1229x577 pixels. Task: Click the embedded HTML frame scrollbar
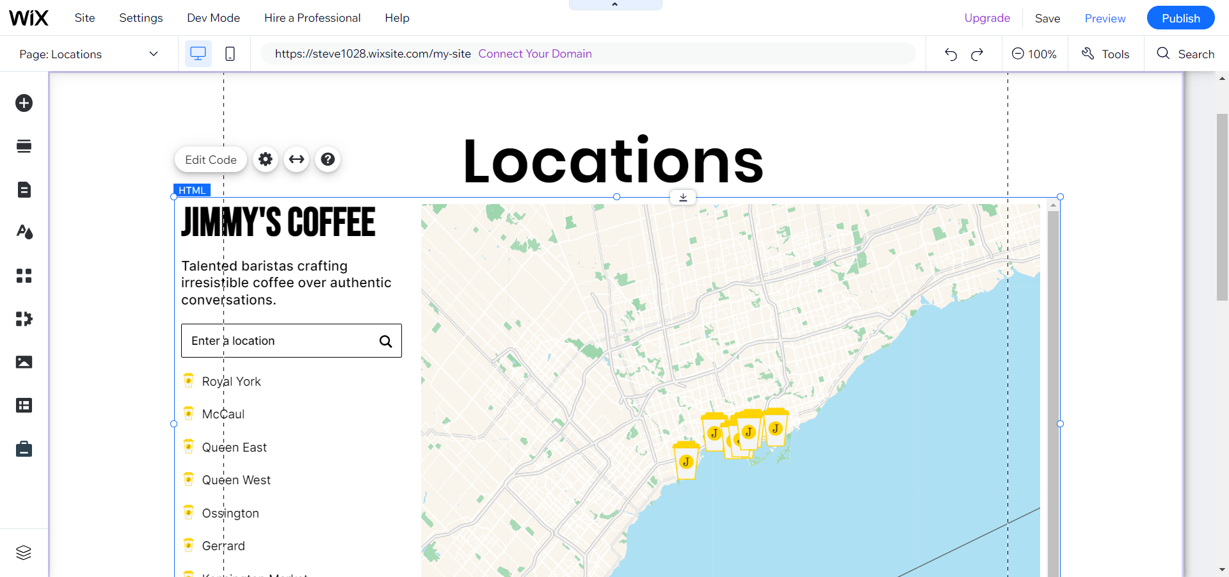[1053, 393]
